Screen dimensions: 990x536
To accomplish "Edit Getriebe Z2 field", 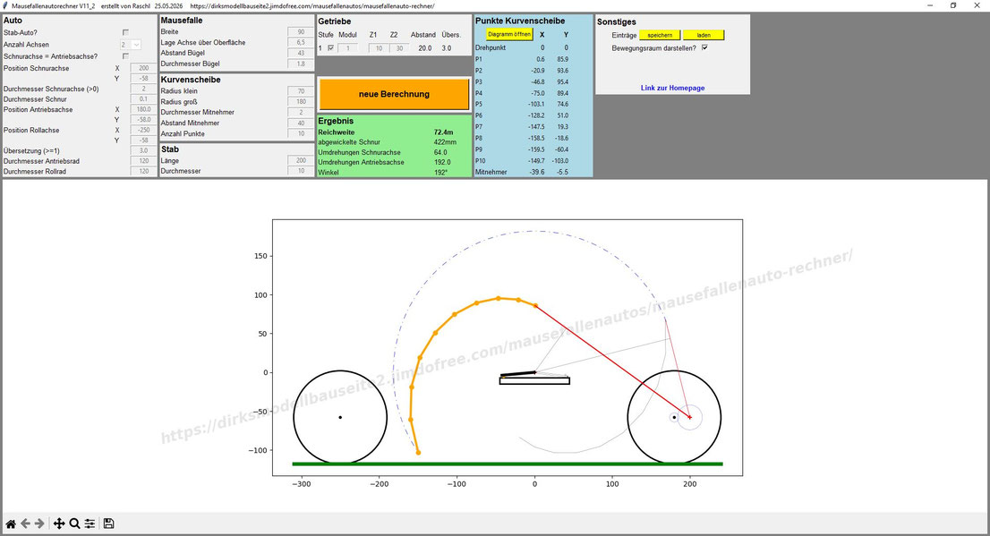I will tap(399, 48).
